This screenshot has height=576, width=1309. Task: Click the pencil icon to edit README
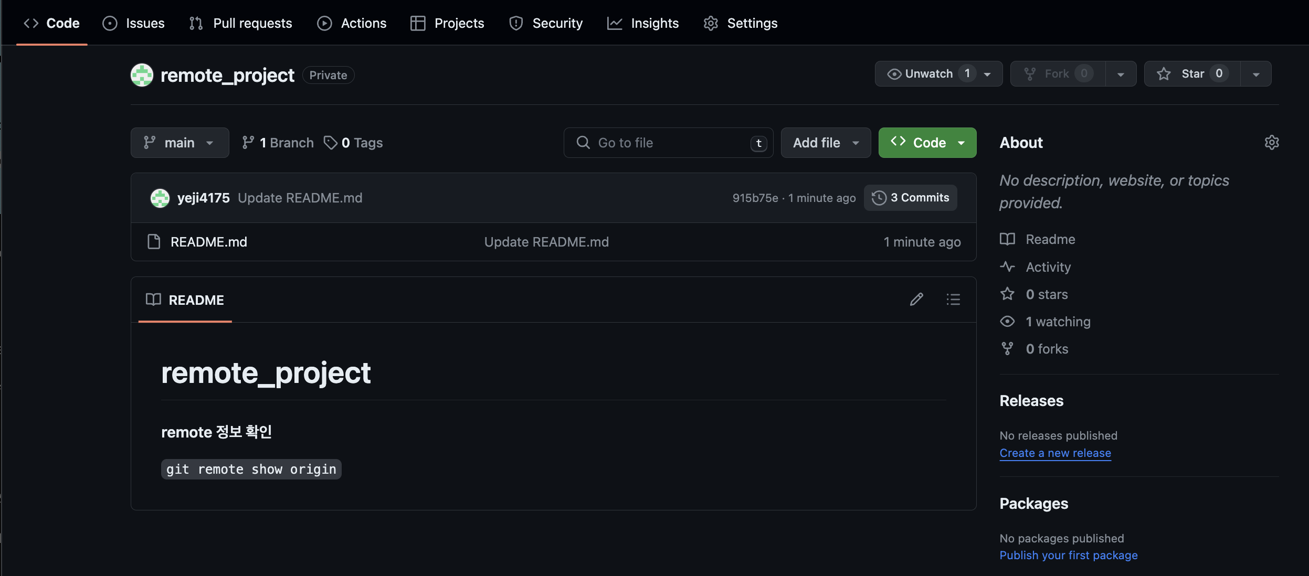tap(916, 300)
